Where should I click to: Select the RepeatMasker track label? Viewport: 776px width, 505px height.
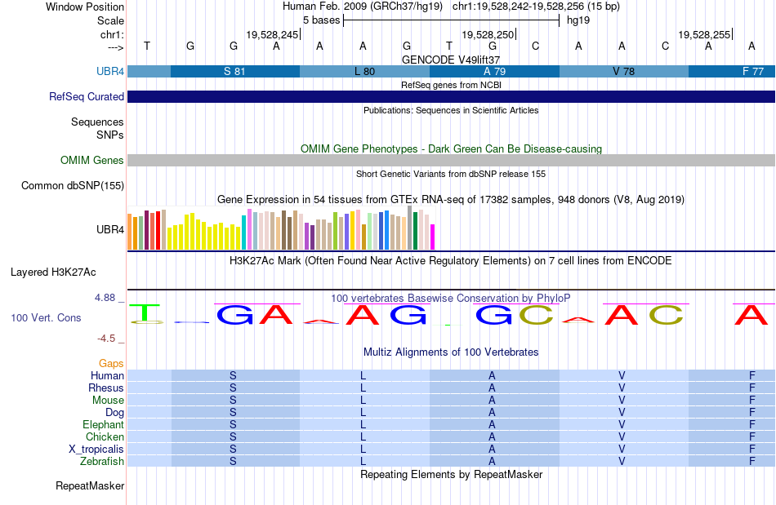(x=90, y=485)
